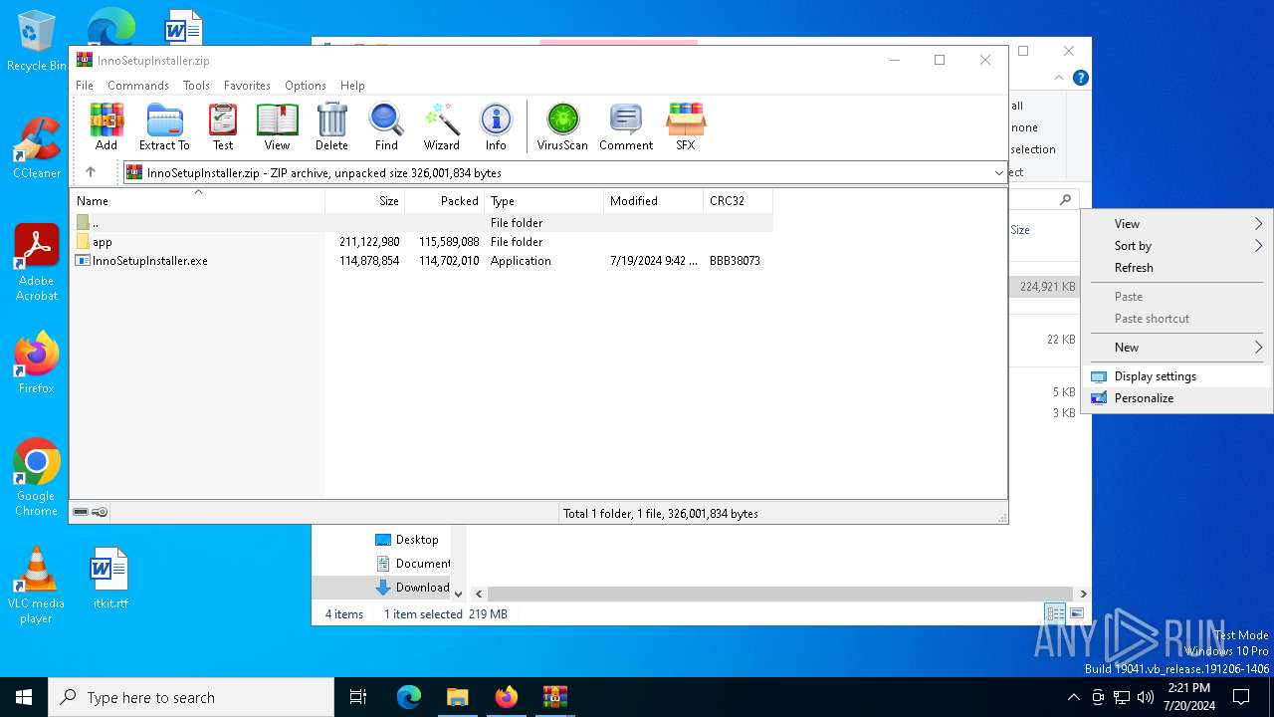Click the taskbar search box
Screen dimensions: 1274x717
(x=191, y=697)
